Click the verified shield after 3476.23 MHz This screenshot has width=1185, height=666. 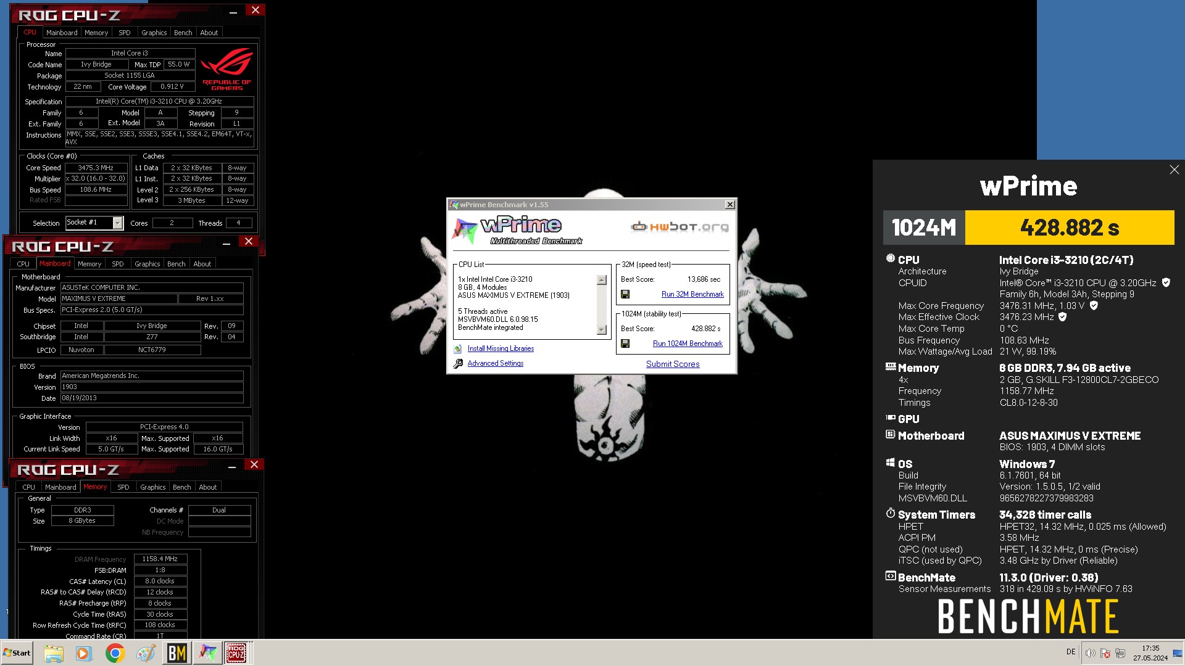[x=1062, y=317]
